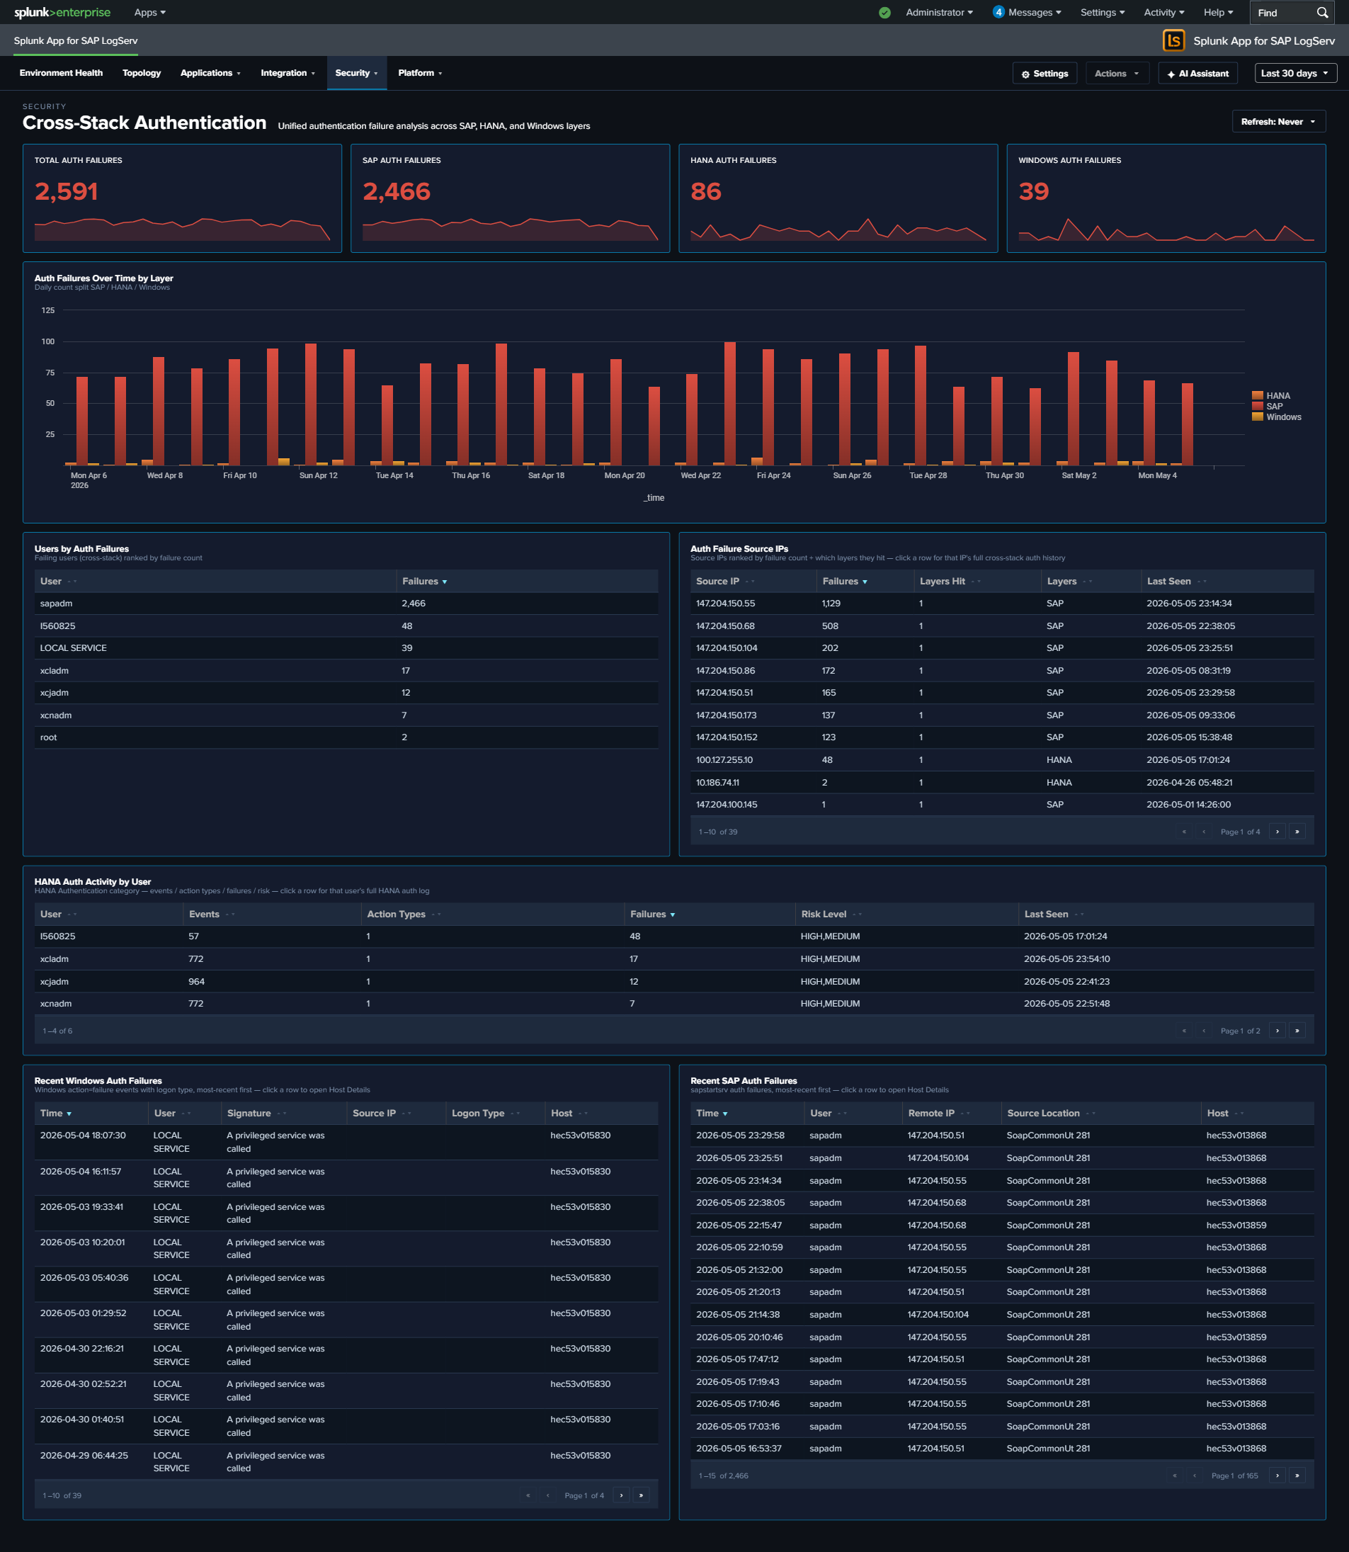The width and height of the screenshot is (1349, 1552).
Task: Click the Splunk App for SAP LogServ title link
Action: click(75, 40)
